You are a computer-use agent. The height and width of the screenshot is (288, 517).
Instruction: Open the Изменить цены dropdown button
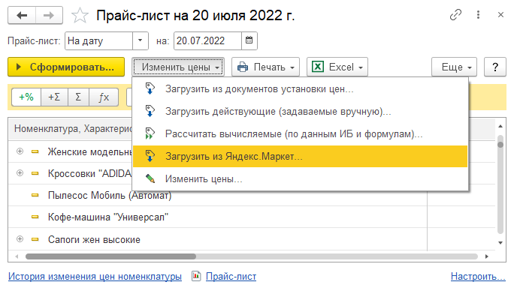(178, 67)
